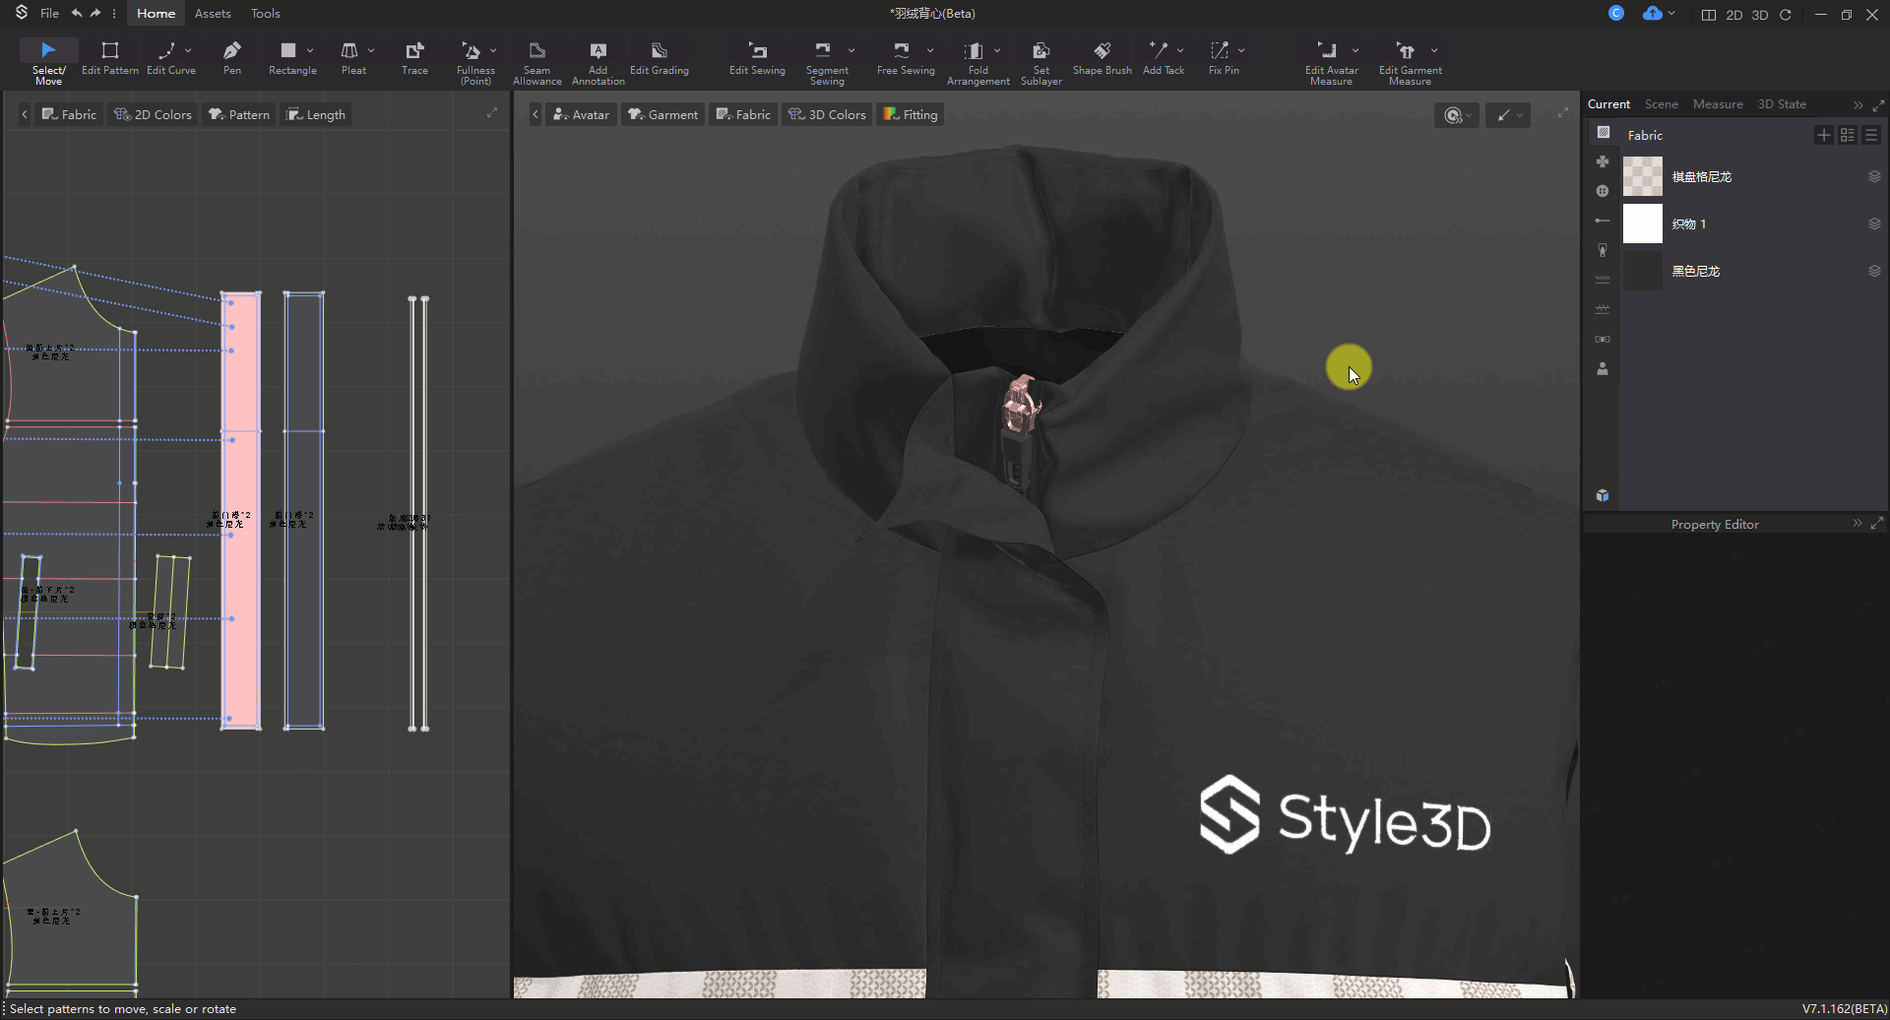Select the Edit Sewing tool
This screenshot has height=1020, width=1890.
(757, 57)
